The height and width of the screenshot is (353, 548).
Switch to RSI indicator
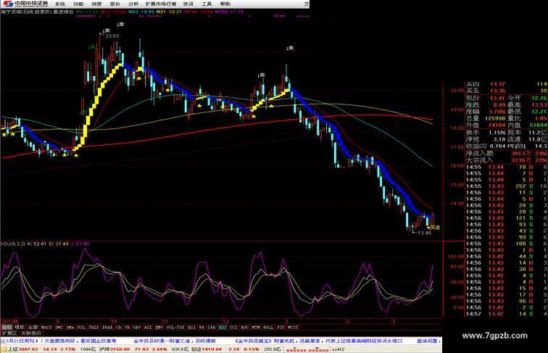(191, 328)
